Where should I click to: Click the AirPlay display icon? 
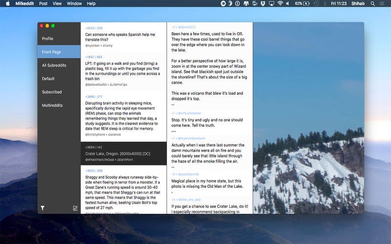coord(272,3)
